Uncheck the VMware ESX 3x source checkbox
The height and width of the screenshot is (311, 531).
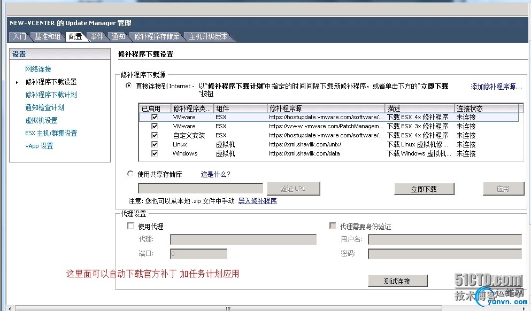[x=155, y=126]
